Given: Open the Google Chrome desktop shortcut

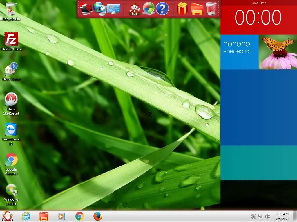Looking at the screenshot, I should (x=11, y=164).
